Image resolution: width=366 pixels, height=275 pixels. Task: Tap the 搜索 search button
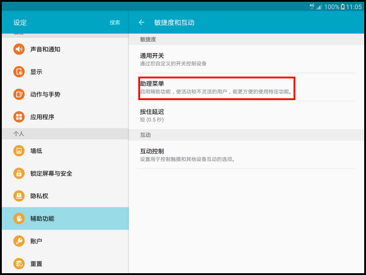pos(115,22)
